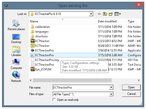Select the languages folder icon

(x=32, y=32)
